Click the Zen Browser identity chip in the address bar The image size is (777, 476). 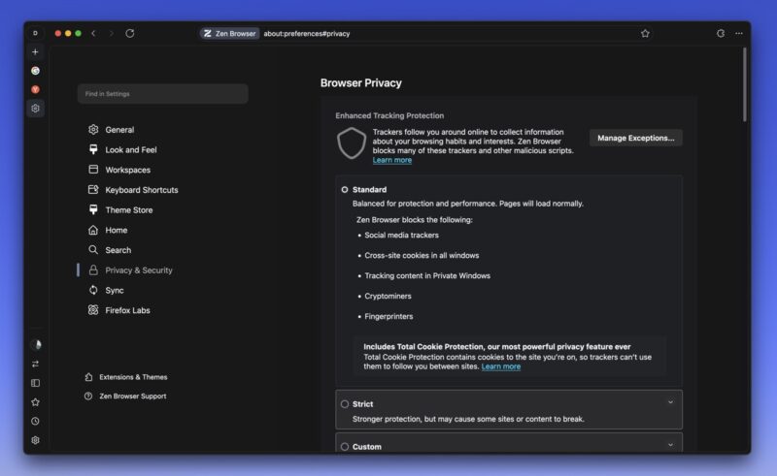pyautogui.click(x=229, y=34)
